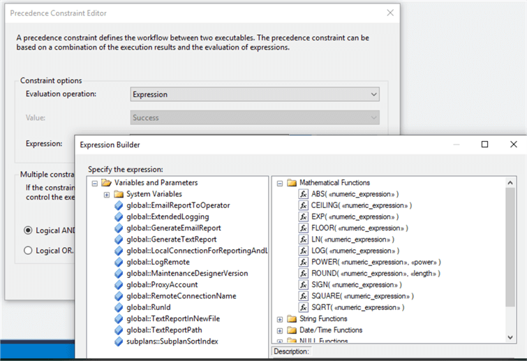Viewport: 527px width, 361px height.
Task: Click the fx icon beside SQRT function
Action: (x=304, y=307)
